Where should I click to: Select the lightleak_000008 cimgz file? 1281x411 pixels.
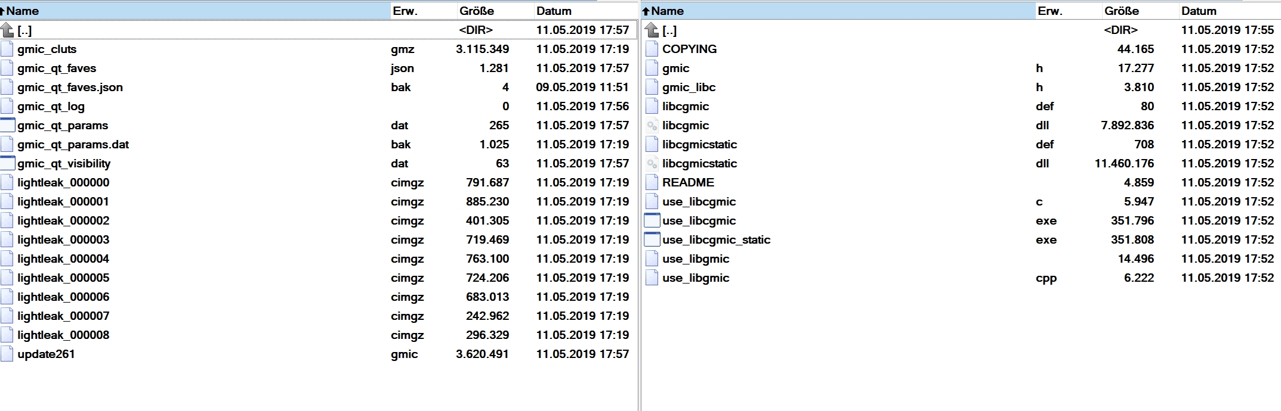(63, 335)
